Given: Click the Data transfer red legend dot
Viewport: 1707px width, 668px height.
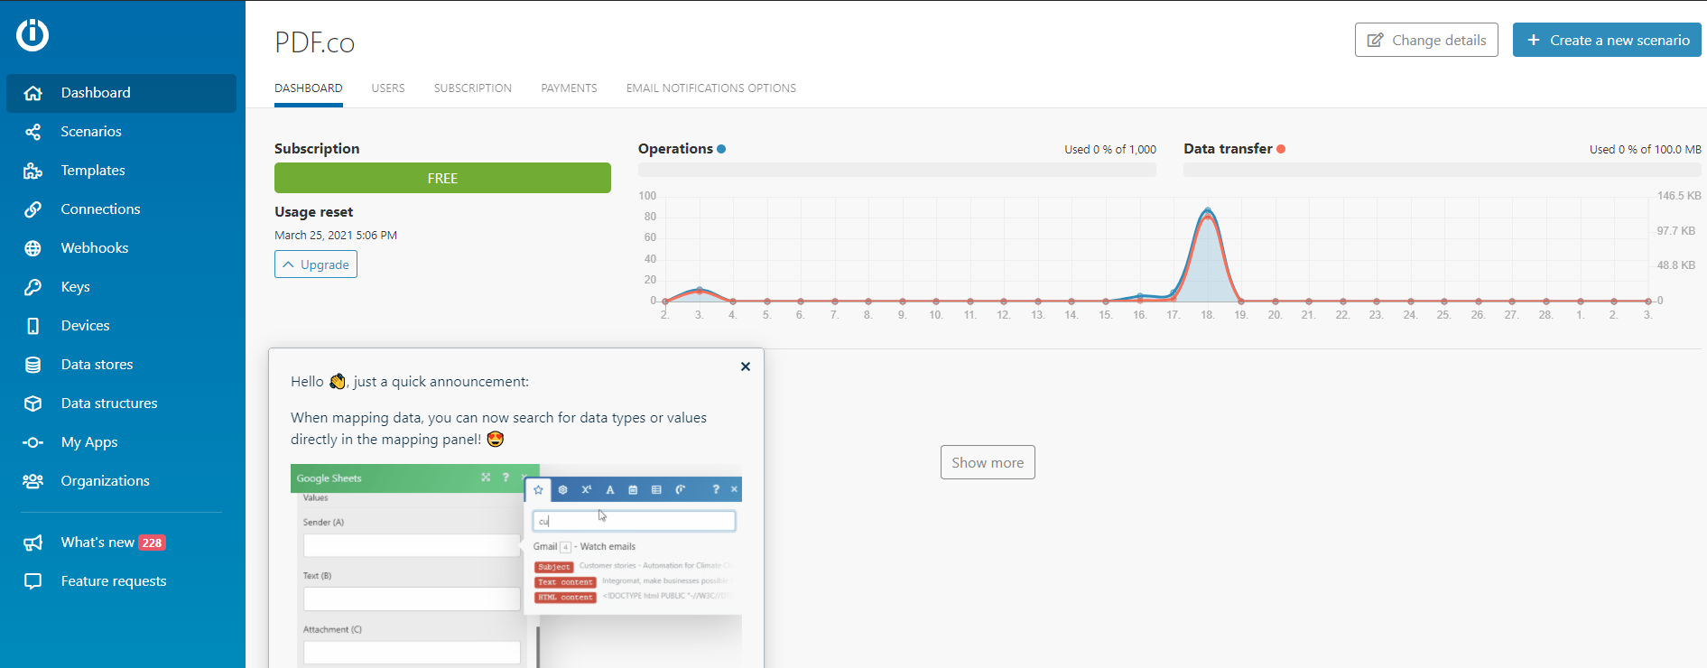Looking at the screenshot, I should click(1281, 149).
